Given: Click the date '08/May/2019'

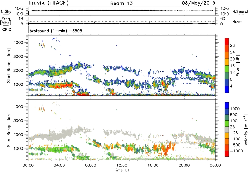Looking at the screenshot, I should pos(199,3).
